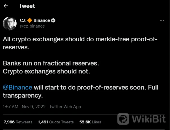Click the merkle-tree proof-of-reserves sentence
170x130 pixels.
(x=80, y=43)
